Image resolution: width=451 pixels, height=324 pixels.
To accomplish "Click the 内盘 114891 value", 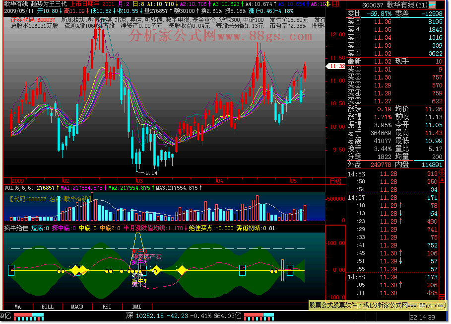I will point(432,165).
